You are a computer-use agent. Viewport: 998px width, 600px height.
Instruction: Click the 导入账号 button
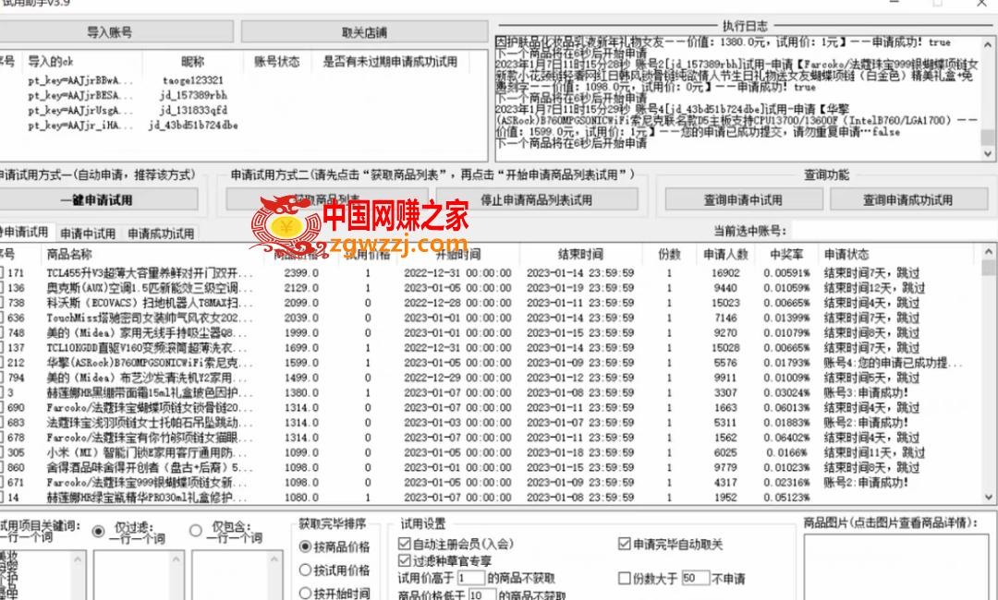[x=109, y=31]
